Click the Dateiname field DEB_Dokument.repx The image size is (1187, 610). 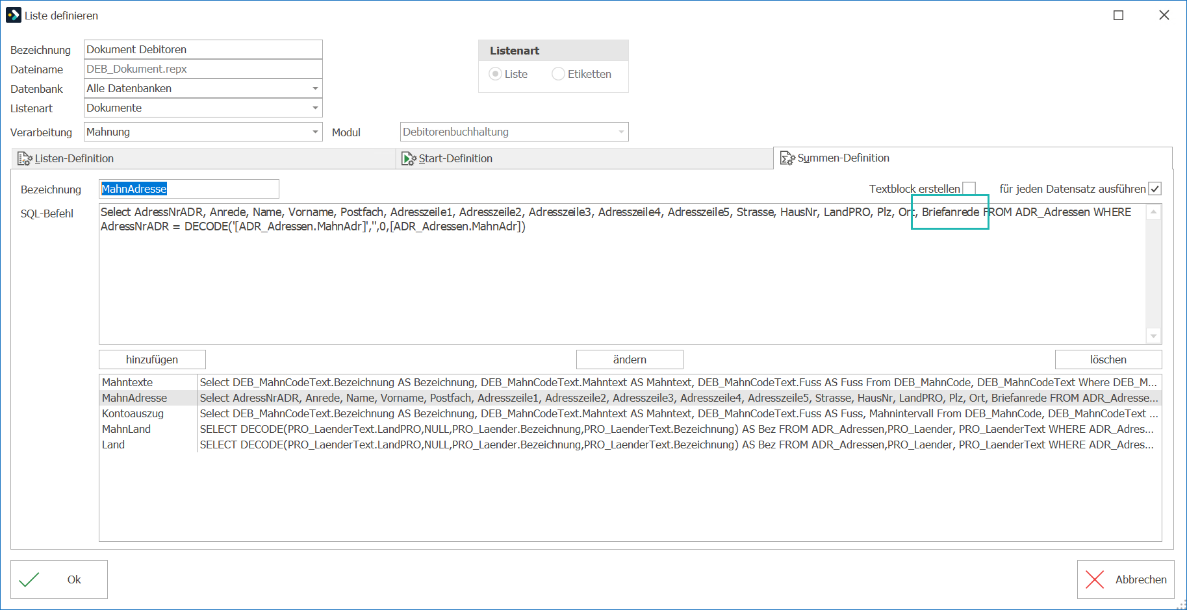[x=203, y=69]
